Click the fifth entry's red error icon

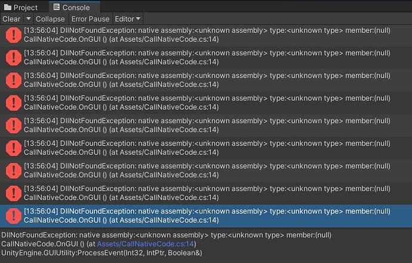pyautogui.click(x=13, y=125)
